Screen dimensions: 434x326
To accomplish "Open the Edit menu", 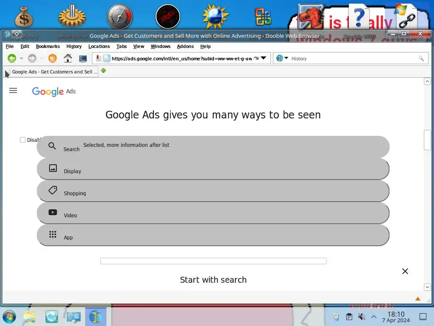I will click(25, 46).
